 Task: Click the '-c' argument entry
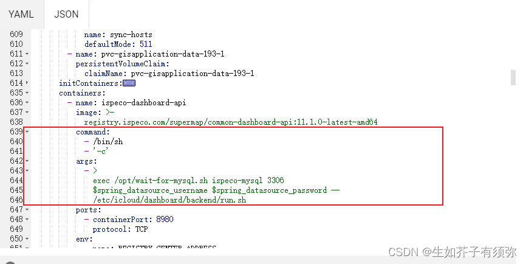(101, 151)
